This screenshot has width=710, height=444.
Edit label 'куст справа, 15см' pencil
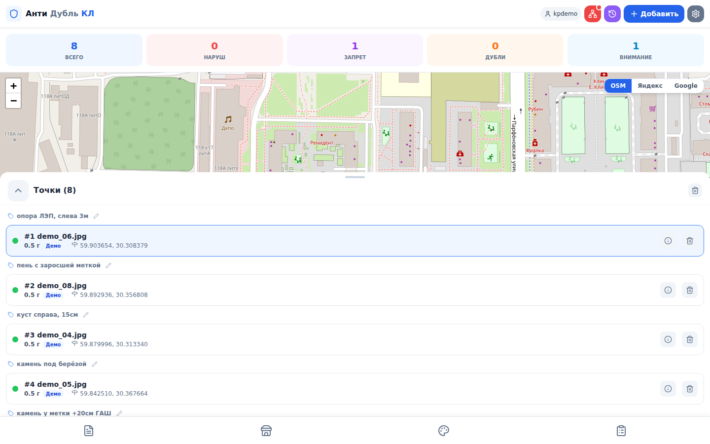point(86,315)
